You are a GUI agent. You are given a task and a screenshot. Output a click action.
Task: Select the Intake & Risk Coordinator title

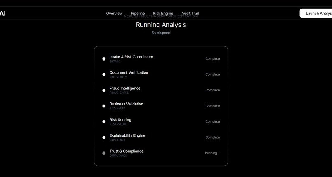131,57
